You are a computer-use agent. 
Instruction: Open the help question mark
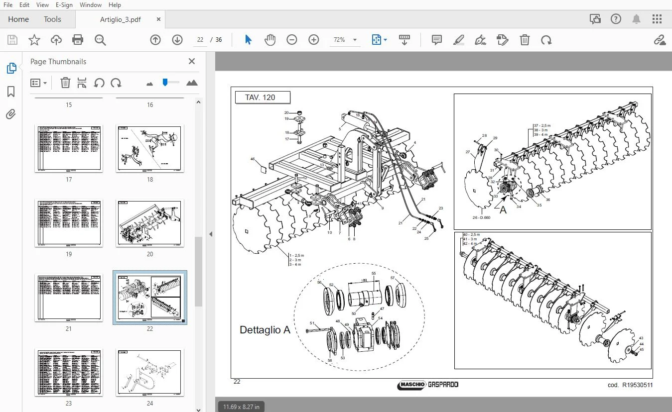(616, 19)
